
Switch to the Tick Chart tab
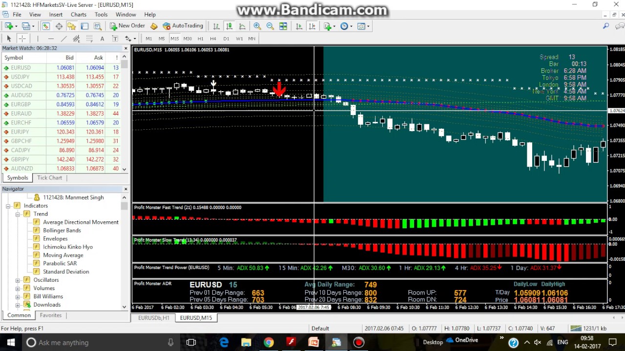(50, 178)
